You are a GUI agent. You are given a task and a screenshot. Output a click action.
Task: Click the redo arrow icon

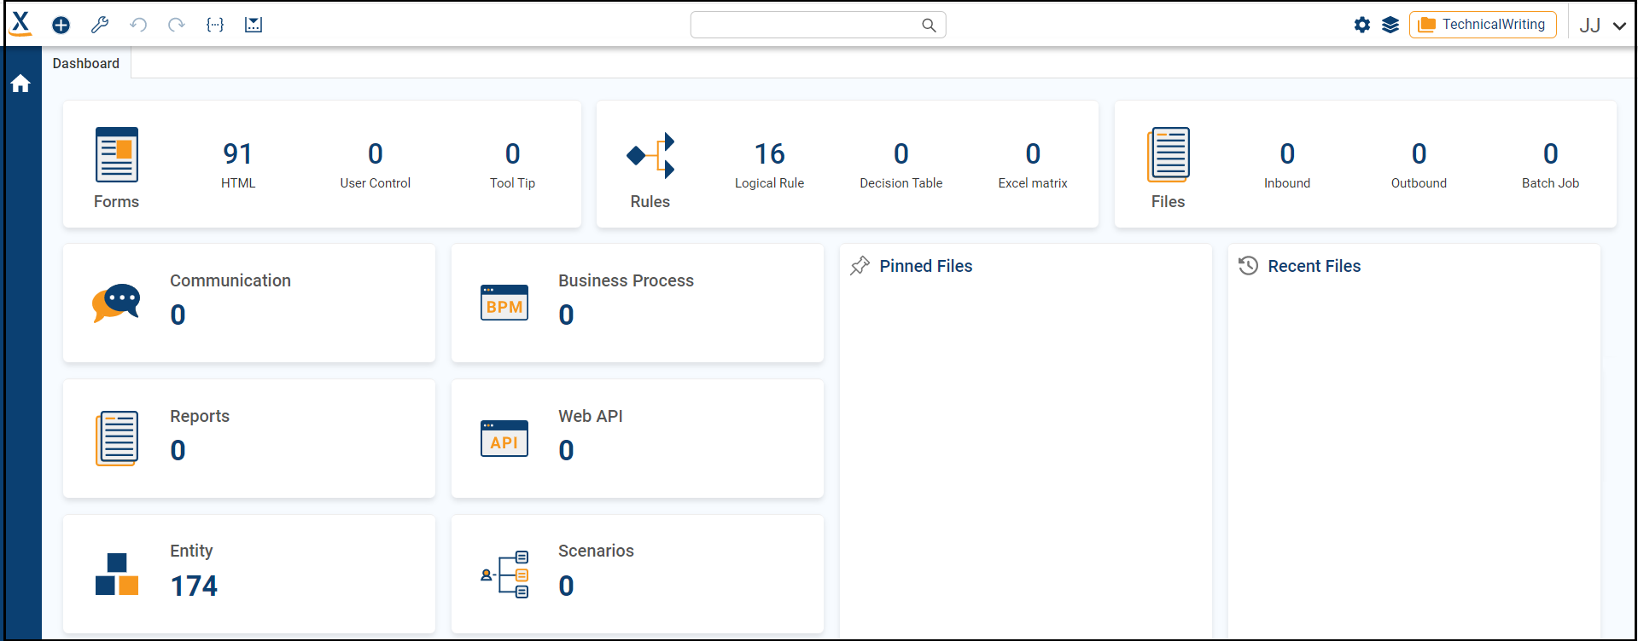[x=176, y=25]
